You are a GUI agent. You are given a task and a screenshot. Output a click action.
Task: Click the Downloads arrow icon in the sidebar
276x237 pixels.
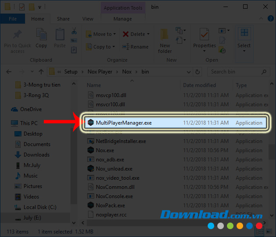[18, 155]
